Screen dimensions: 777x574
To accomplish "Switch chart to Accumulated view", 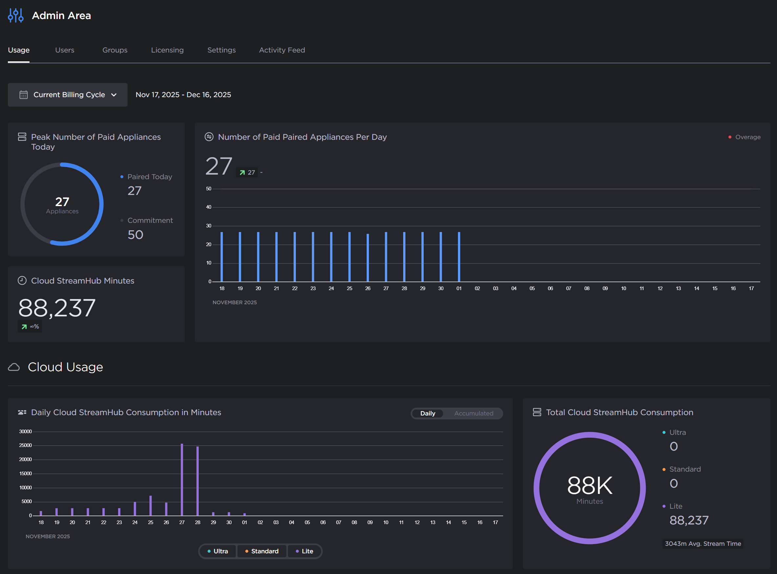I will 474,414.
